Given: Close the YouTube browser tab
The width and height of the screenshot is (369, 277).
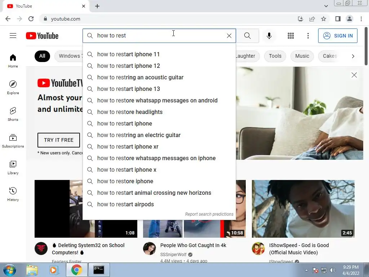Looking at the screenshot, I should 84,6.
